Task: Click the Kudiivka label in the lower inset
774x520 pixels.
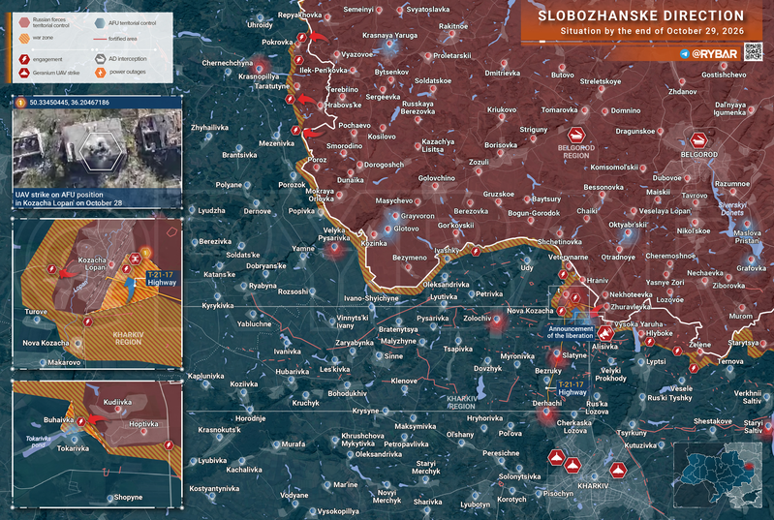Action: (x=117, y=402)
